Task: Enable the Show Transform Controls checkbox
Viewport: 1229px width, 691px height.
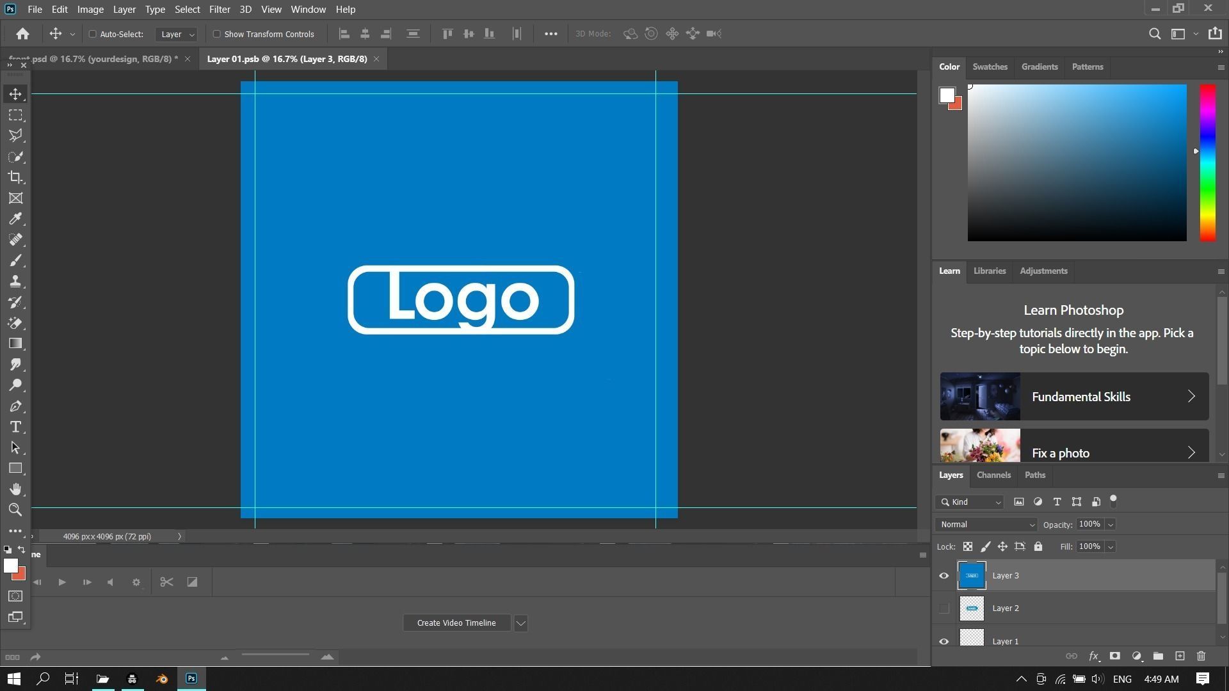Action: tap(216, 34)
